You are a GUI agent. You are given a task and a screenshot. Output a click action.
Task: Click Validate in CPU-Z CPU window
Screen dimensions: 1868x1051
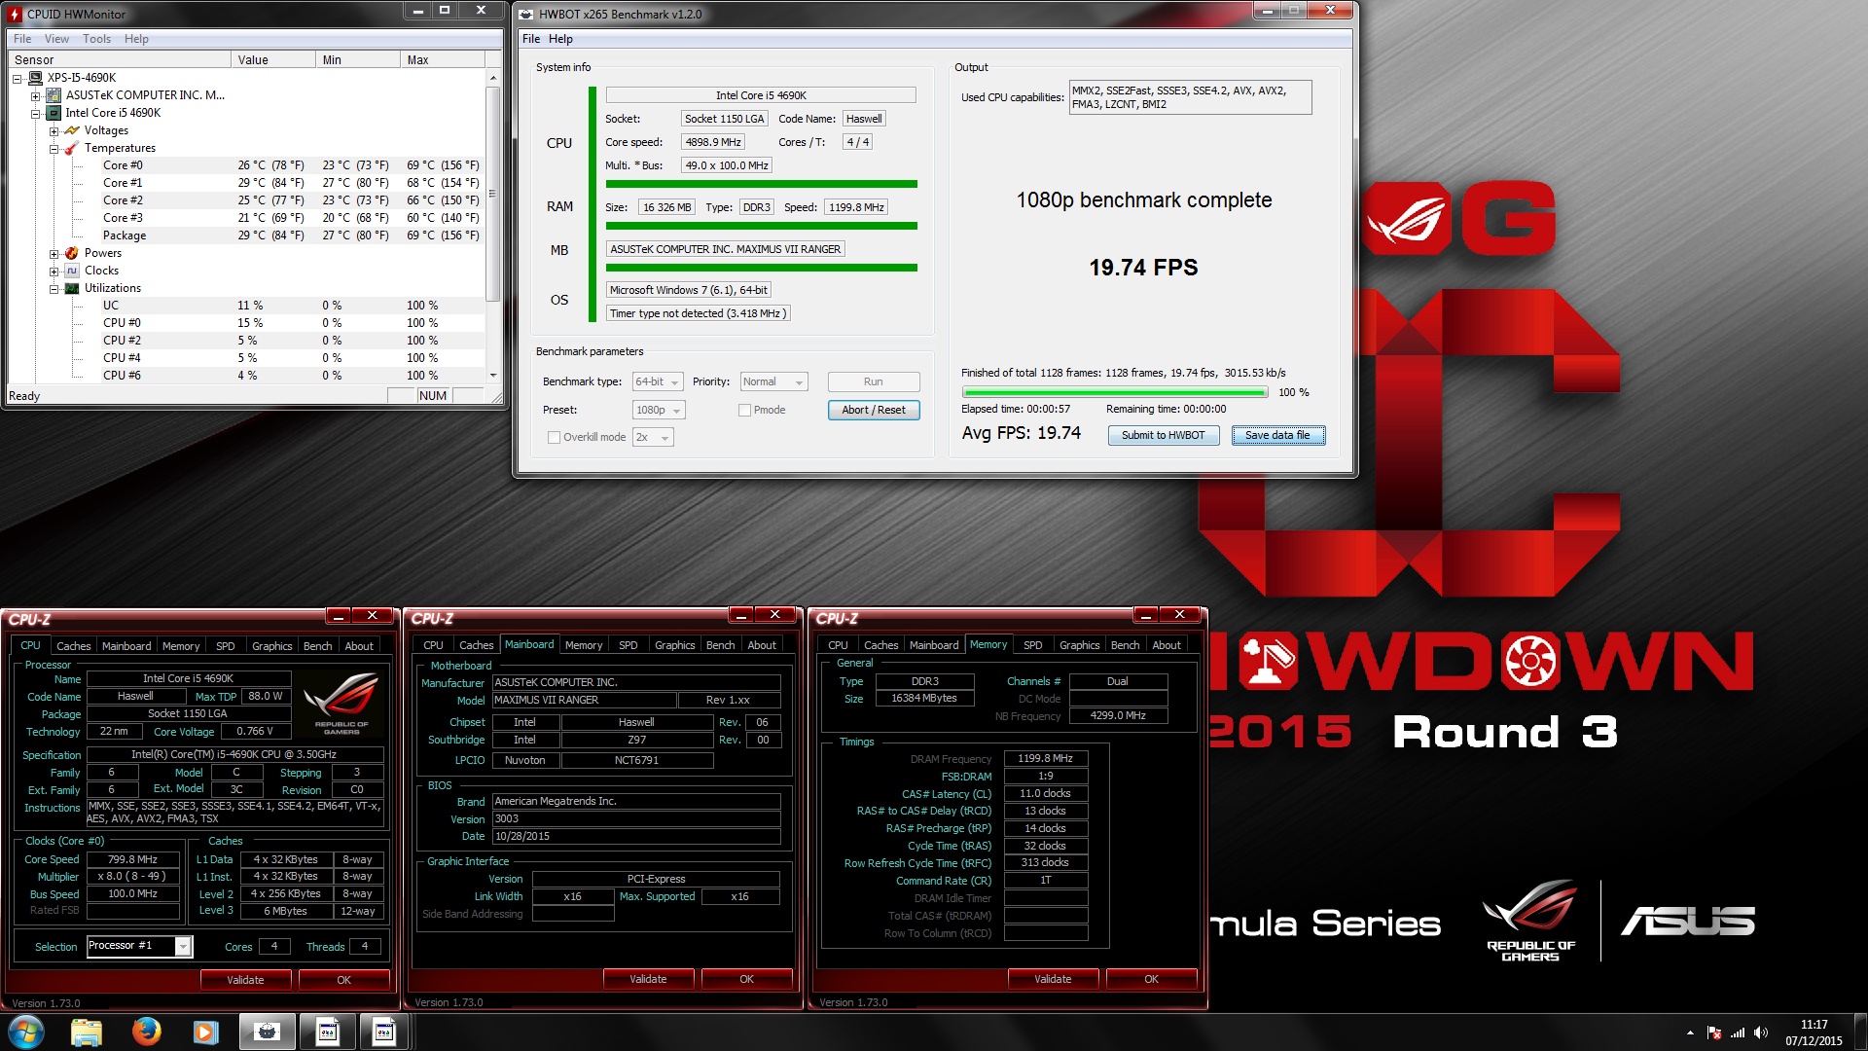245,980
